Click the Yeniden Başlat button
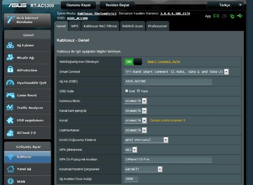 point(117,5)
